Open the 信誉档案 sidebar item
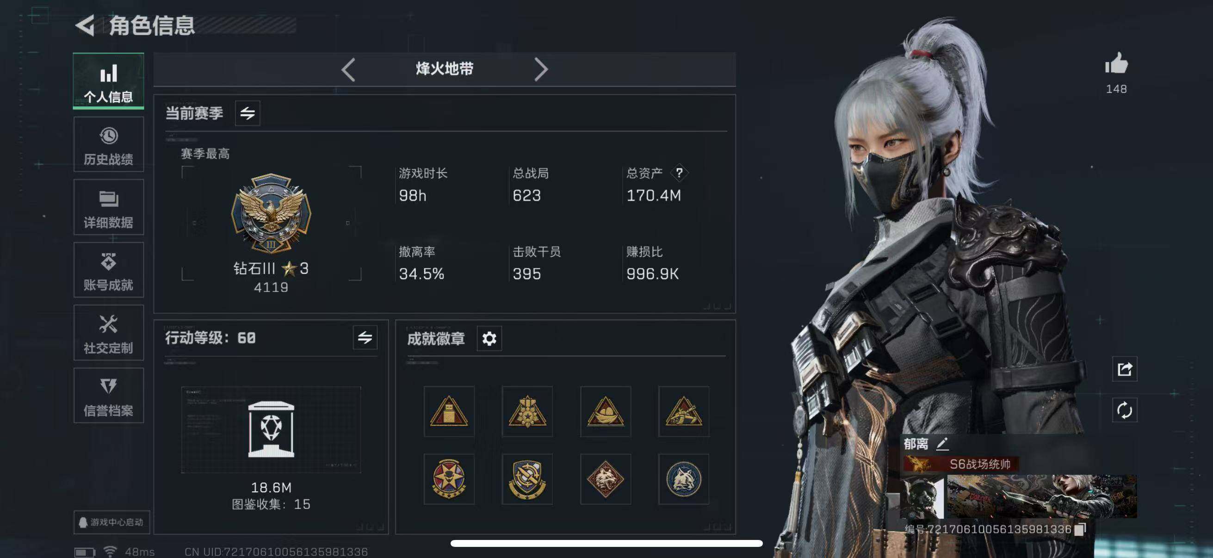 pyautogui.click(x=108, y=396)
